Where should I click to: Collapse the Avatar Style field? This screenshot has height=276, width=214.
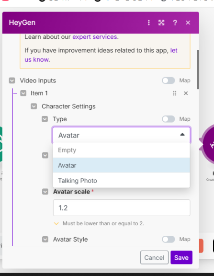(x=45, y=240)
